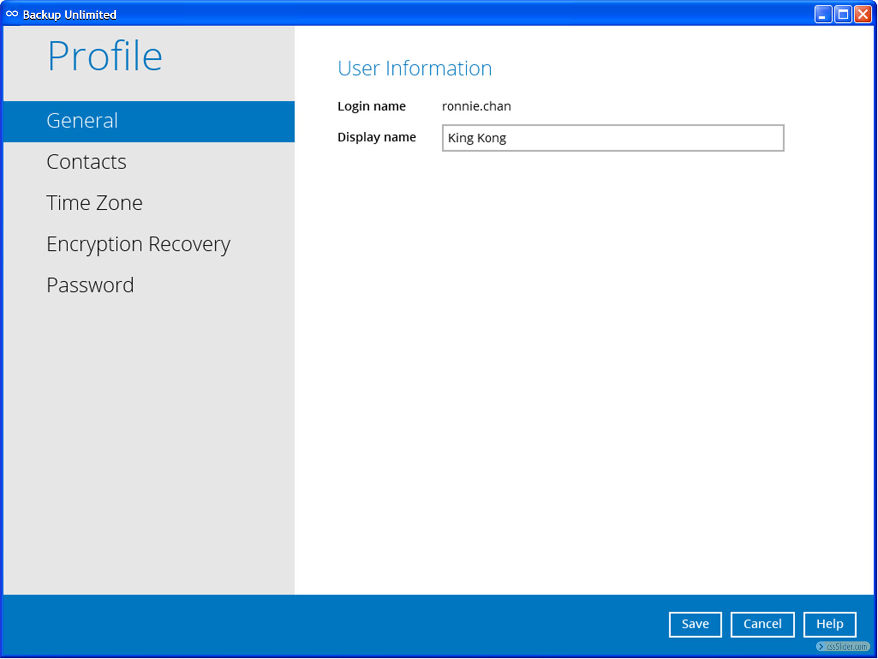Cancel the profile changes
Screen dimensions: 878x659
pos(762,624)
